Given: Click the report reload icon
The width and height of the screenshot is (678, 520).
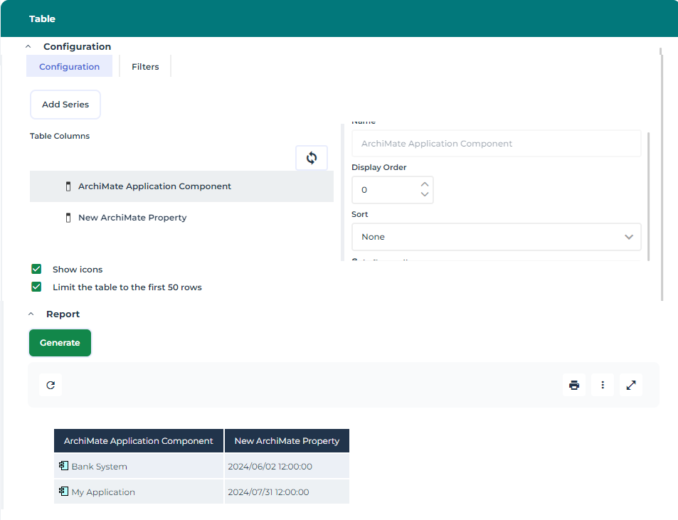Looking at the screenshot, I should click(51, 385).
